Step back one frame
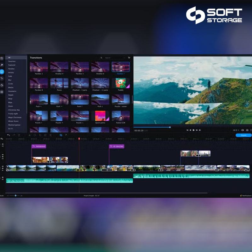 coord(191,130)
